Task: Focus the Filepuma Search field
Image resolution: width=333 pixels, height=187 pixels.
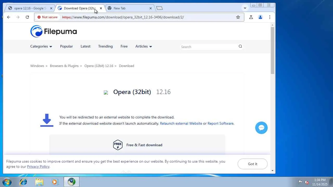Action: (x=209, y=47)
